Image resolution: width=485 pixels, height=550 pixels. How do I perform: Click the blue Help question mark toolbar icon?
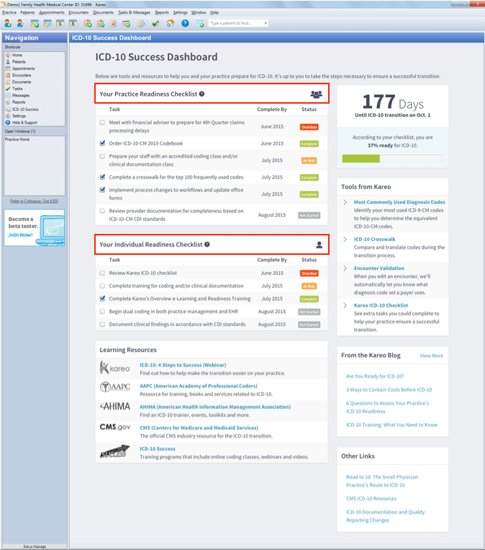coord(185,23)
